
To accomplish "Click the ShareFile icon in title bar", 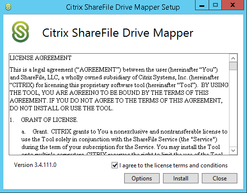I will pos(8,7).
